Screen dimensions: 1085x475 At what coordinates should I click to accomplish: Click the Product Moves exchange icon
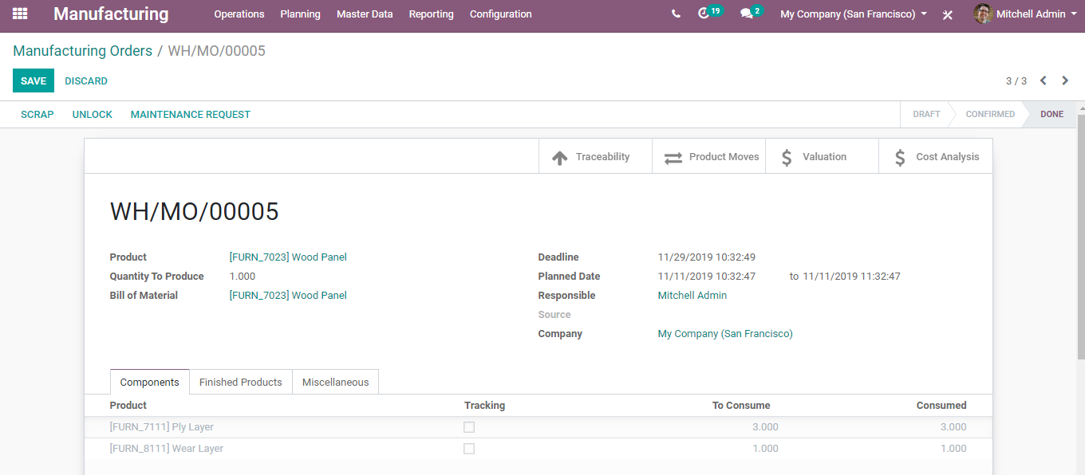click(673, 157)
